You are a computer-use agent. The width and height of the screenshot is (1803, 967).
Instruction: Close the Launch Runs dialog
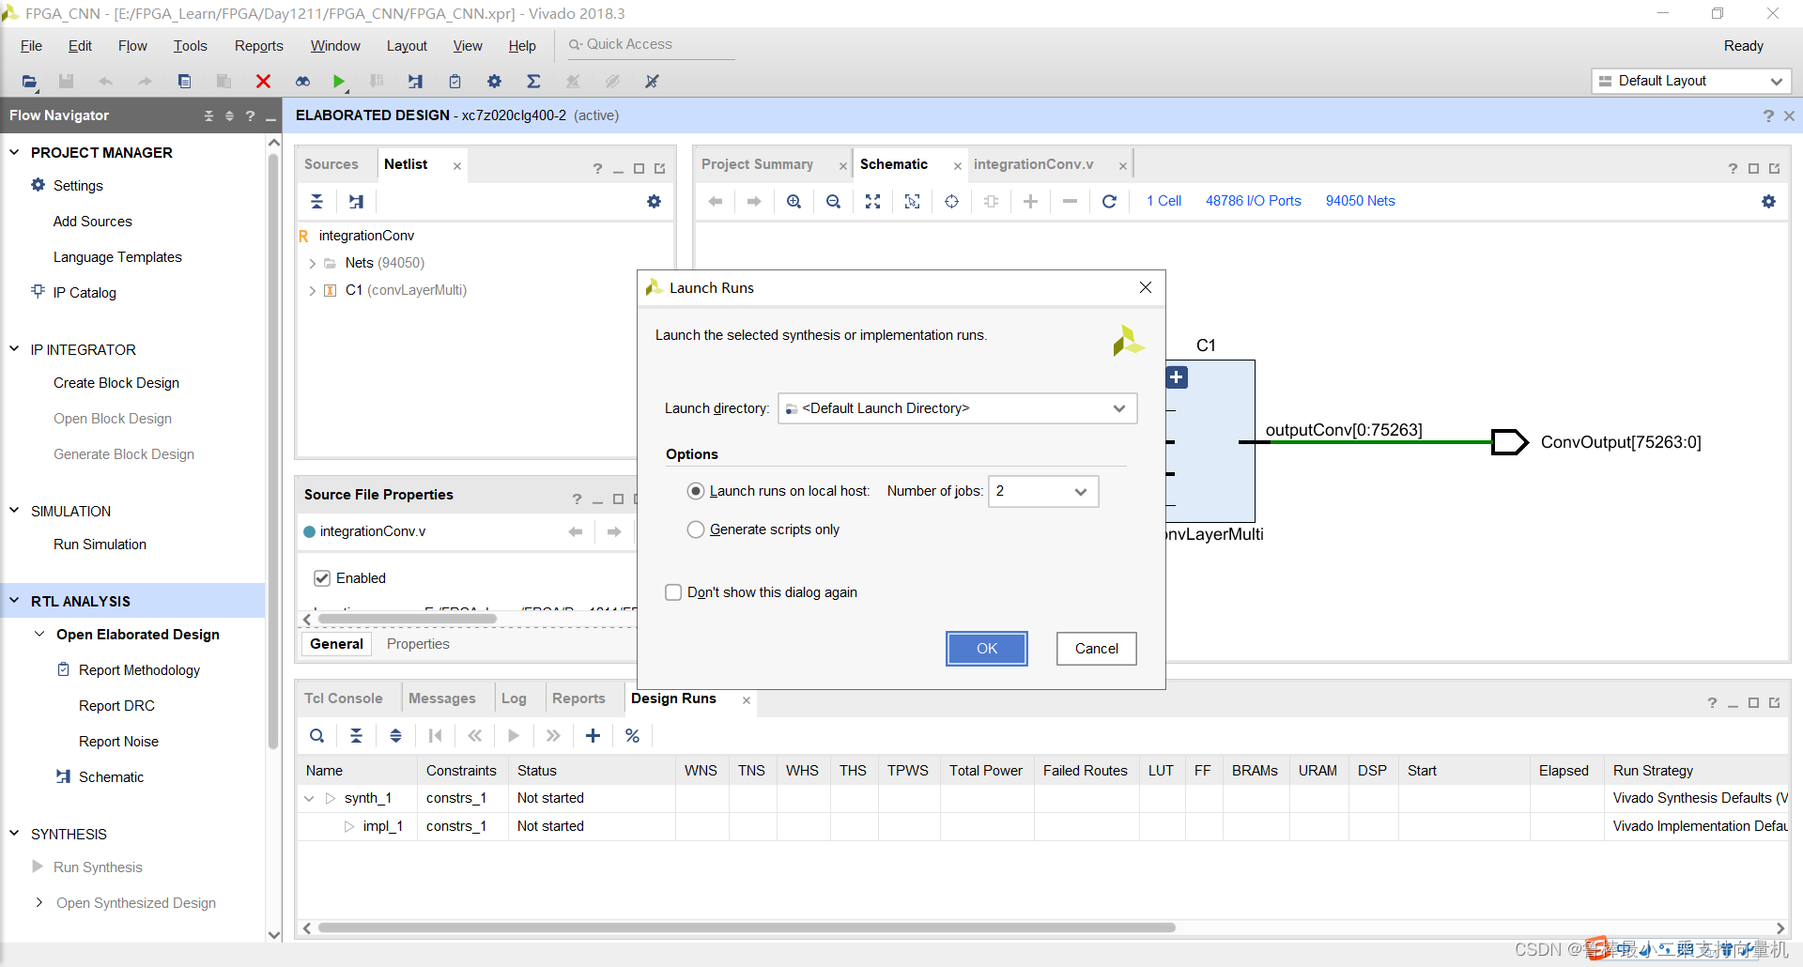pyautogui.click(x=1146, y=287)
